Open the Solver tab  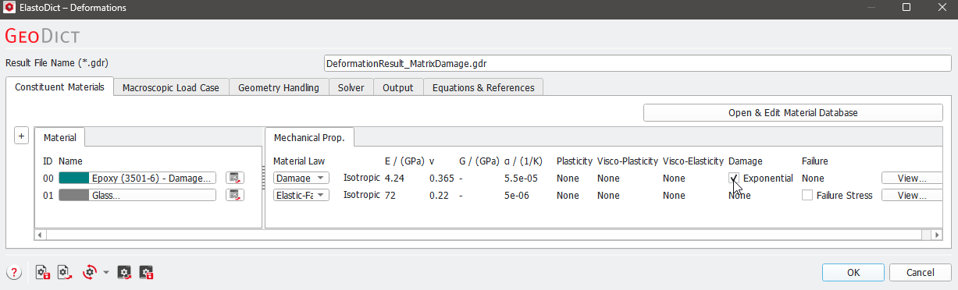tap(351, 88)
